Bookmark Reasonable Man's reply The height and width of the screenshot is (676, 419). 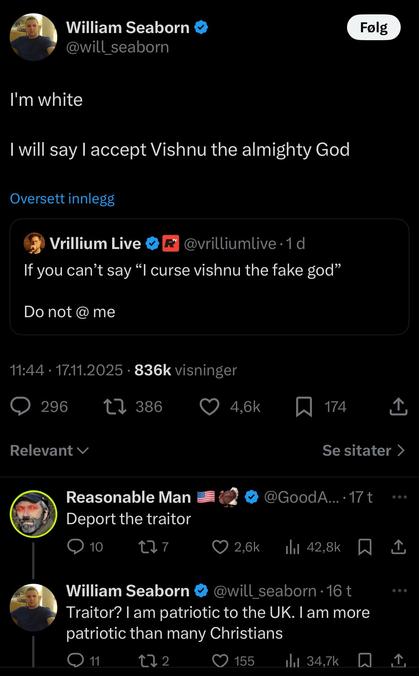click(365, 547)
